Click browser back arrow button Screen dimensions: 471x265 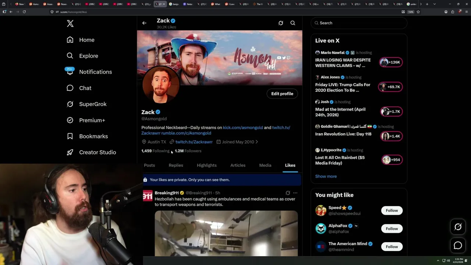(11, 12)
